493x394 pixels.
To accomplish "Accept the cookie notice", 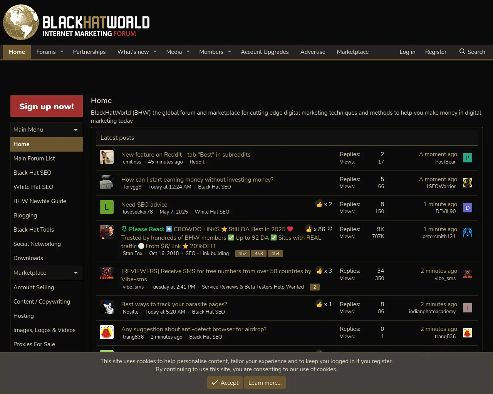I will [x=225, y=382].
